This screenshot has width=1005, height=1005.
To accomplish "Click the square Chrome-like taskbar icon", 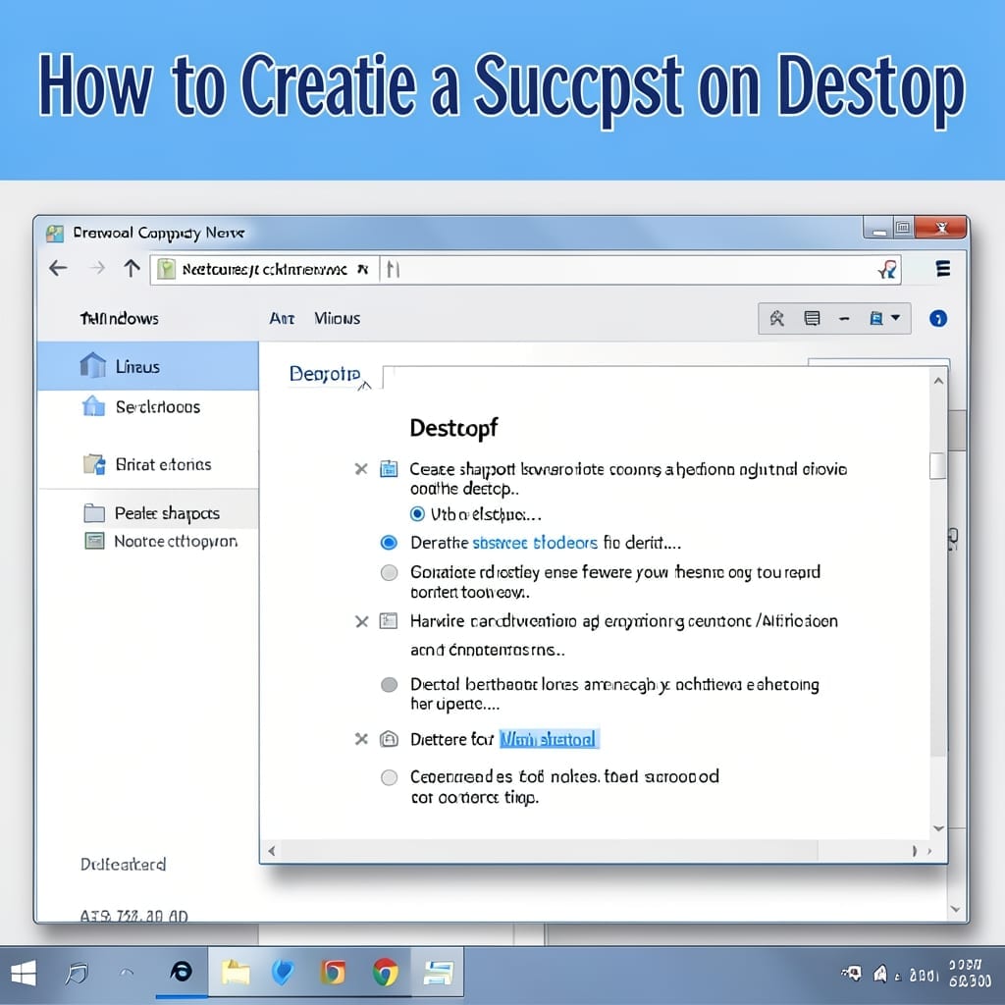I will tap(334, 973).
